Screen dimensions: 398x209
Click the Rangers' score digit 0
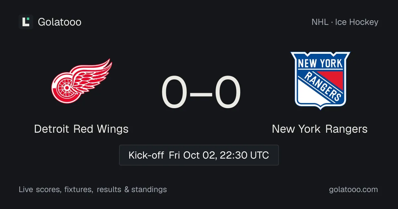point(227,93)
